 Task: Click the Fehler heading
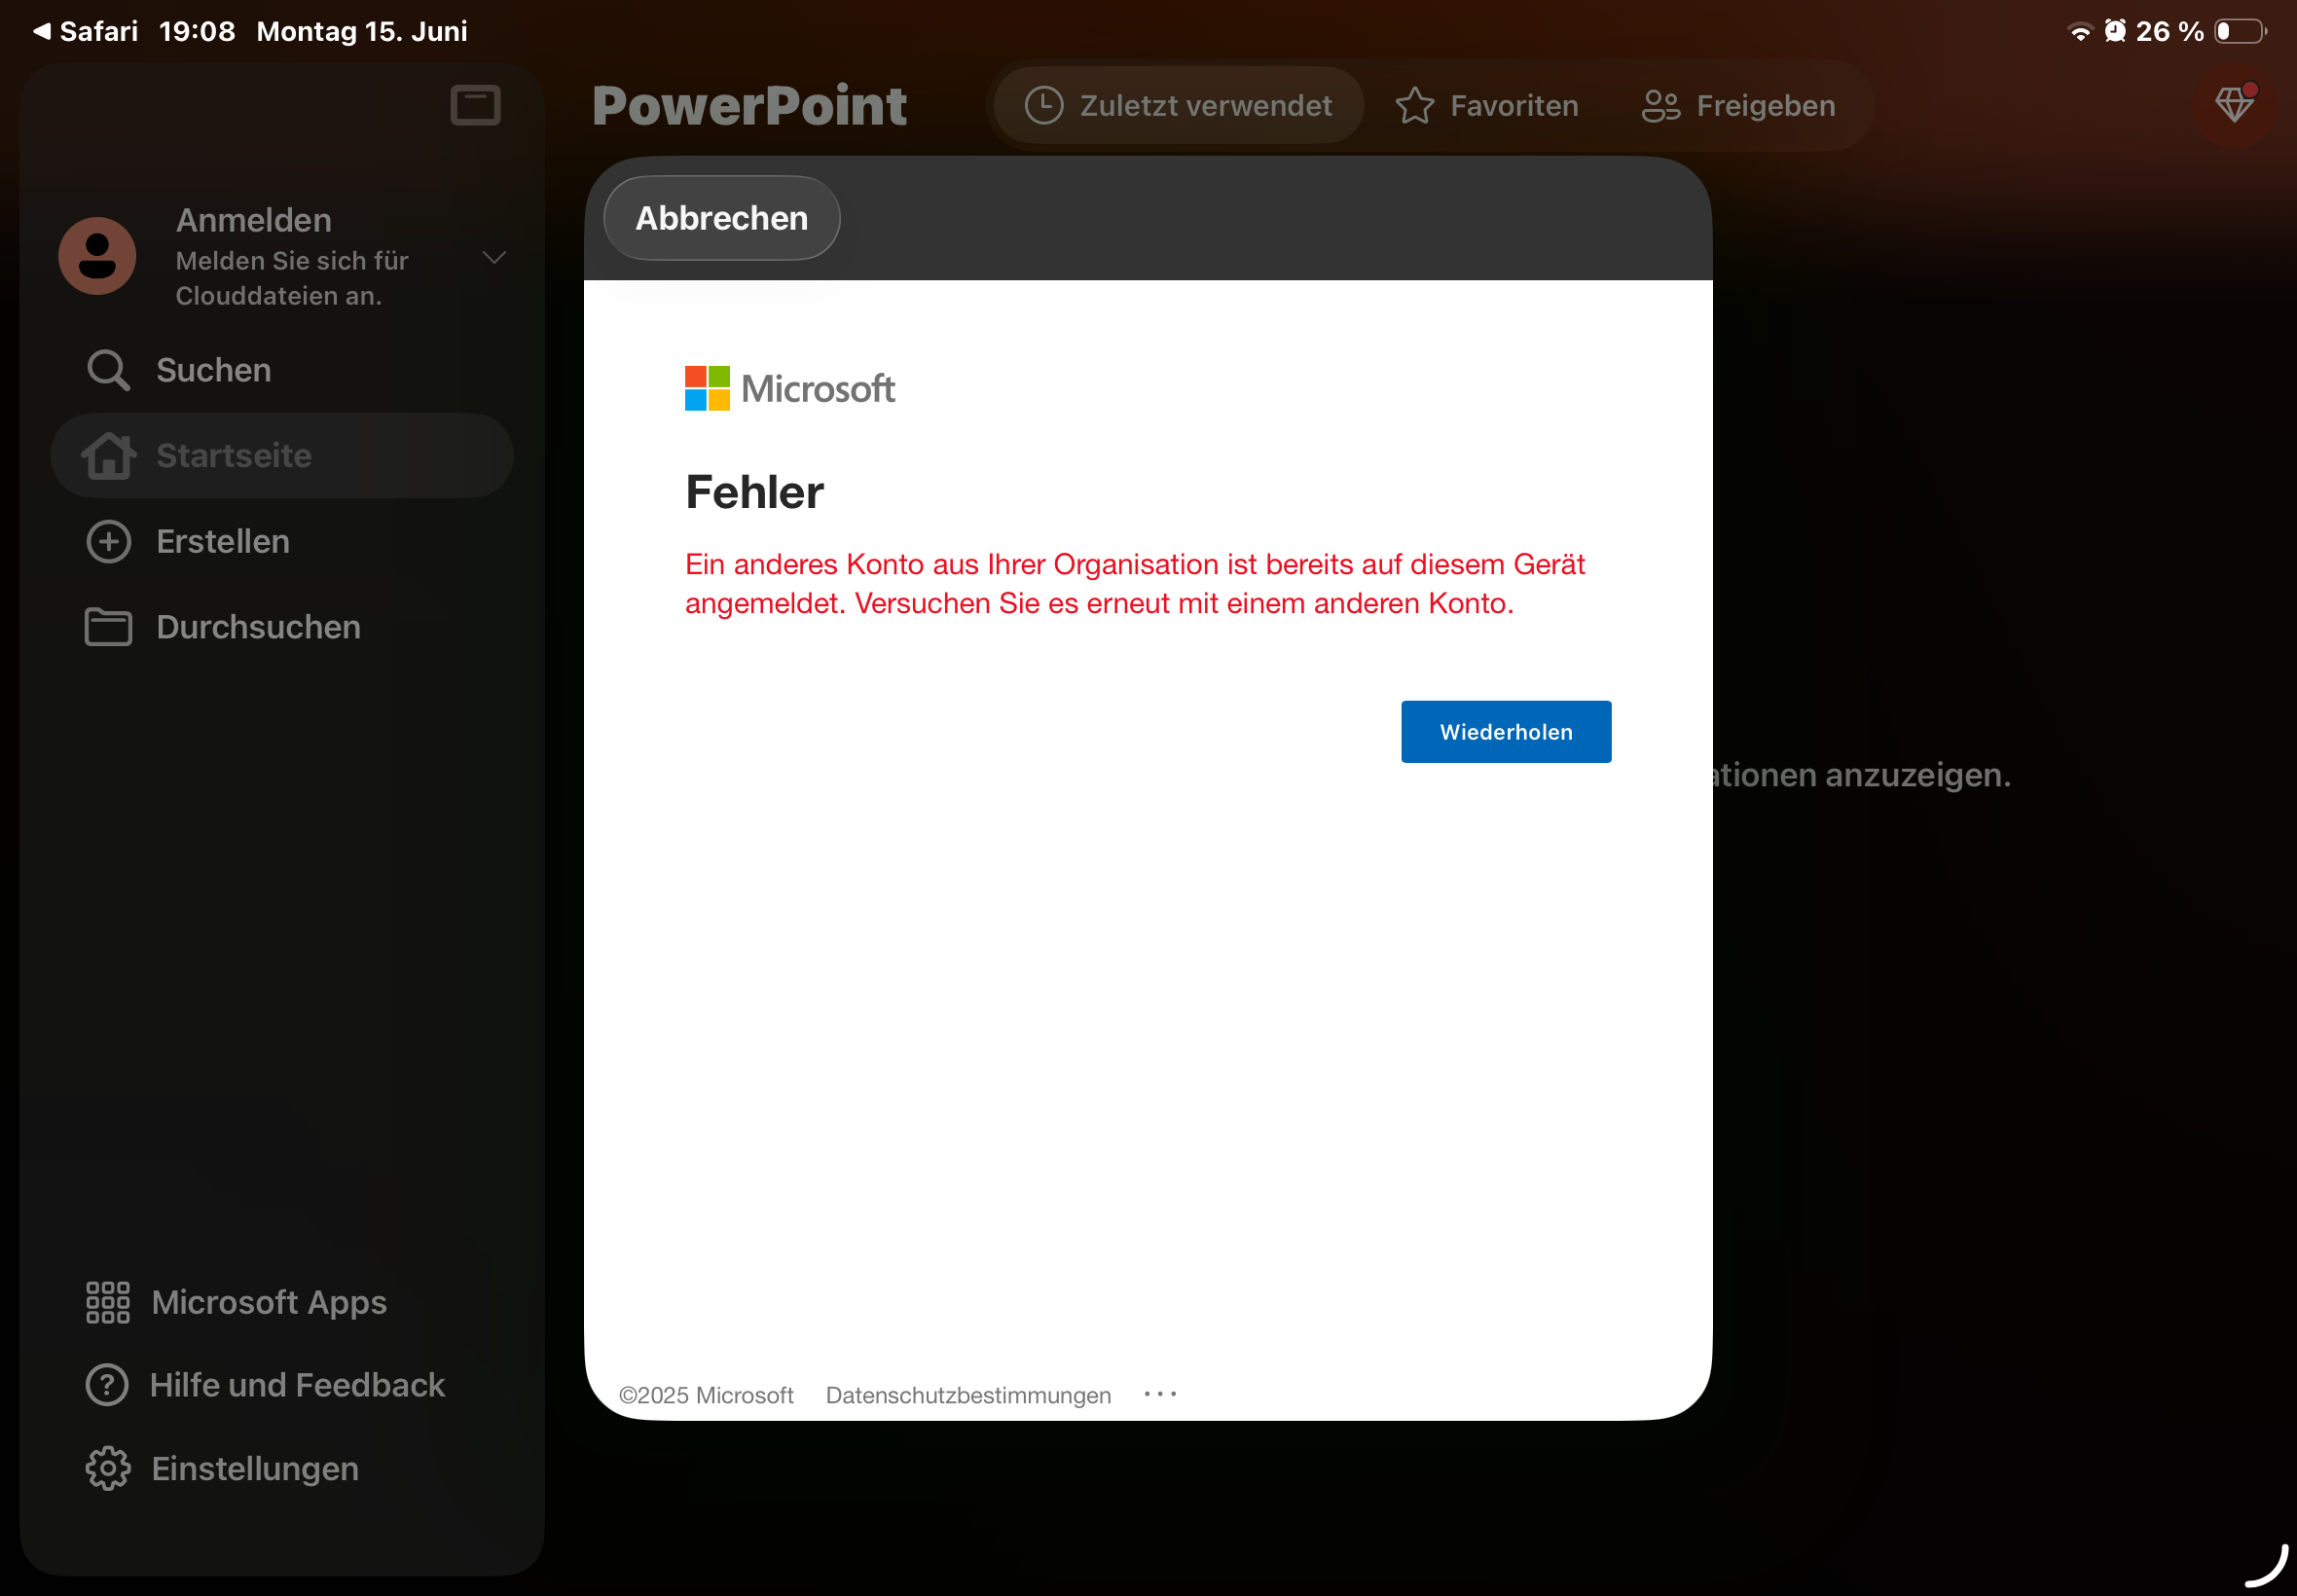tap(754, 492)
